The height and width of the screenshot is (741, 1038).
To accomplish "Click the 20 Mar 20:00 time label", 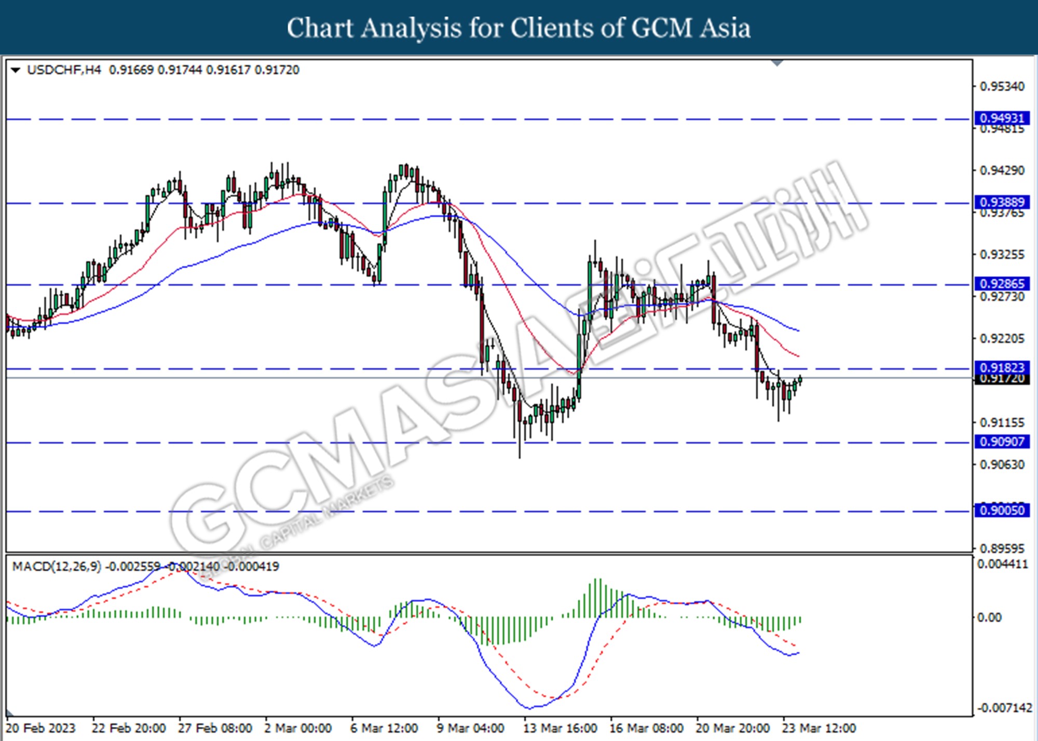I will (x=732, y=729).
